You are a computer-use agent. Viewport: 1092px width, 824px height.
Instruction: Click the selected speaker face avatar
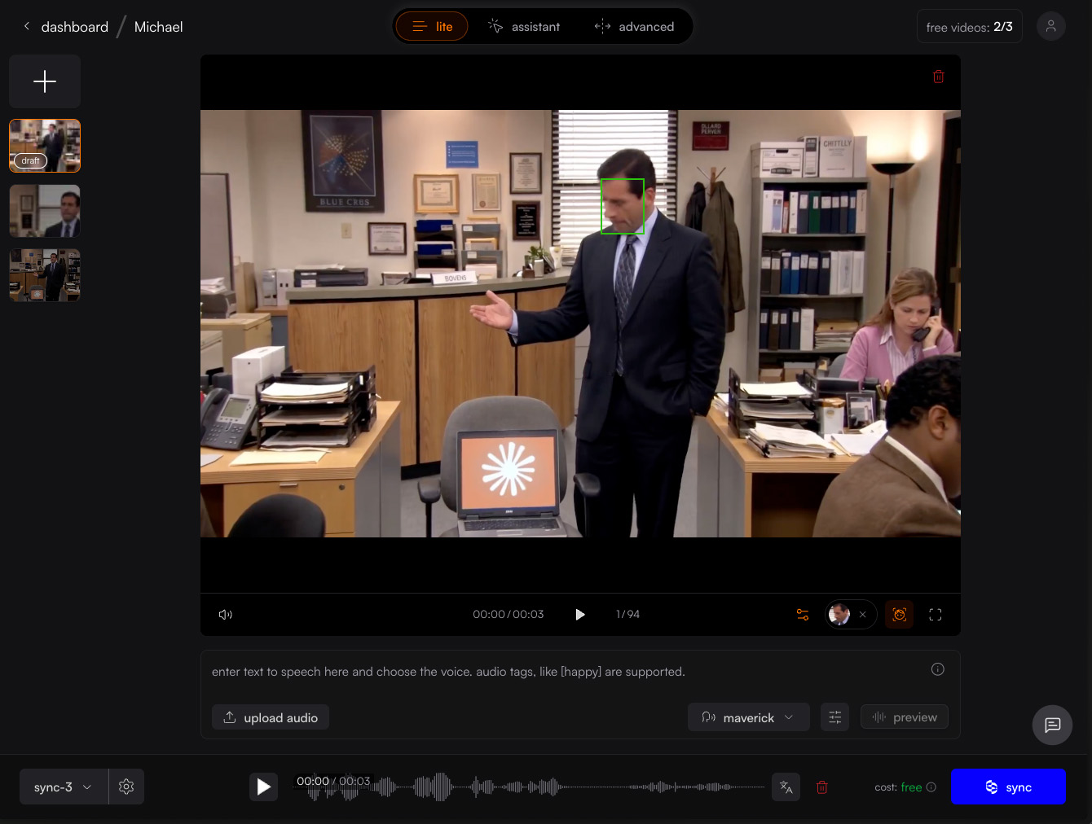click(839, 615)
